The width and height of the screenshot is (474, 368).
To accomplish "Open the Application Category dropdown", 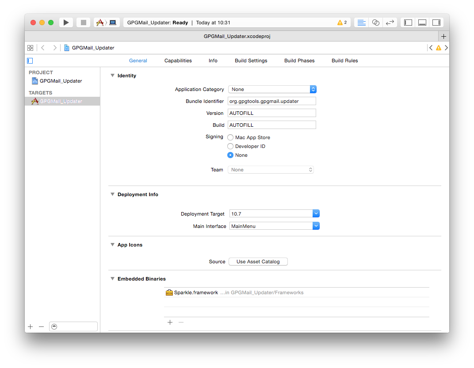I will 272,89.
